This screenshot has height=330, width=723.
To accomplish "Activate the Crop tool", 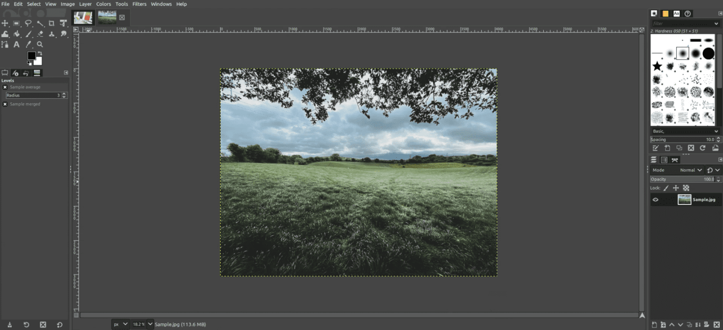I will pos(52,23).
